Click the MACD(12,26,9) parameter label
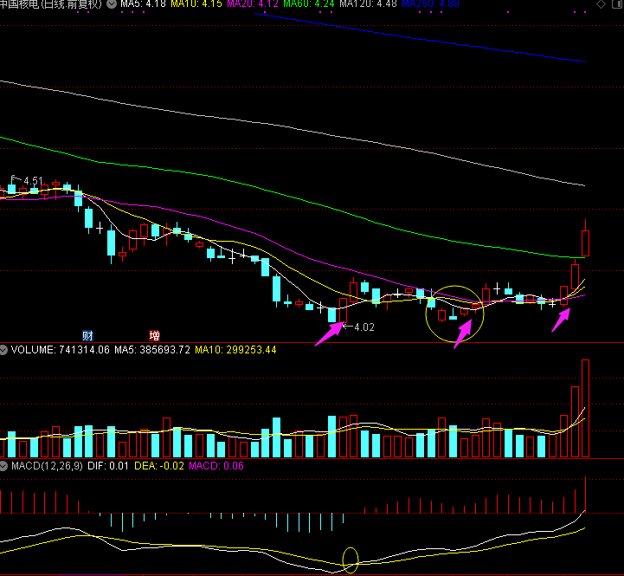Image resolution: width=624 pixels, height=576 pixels. [x=47, y=466]
